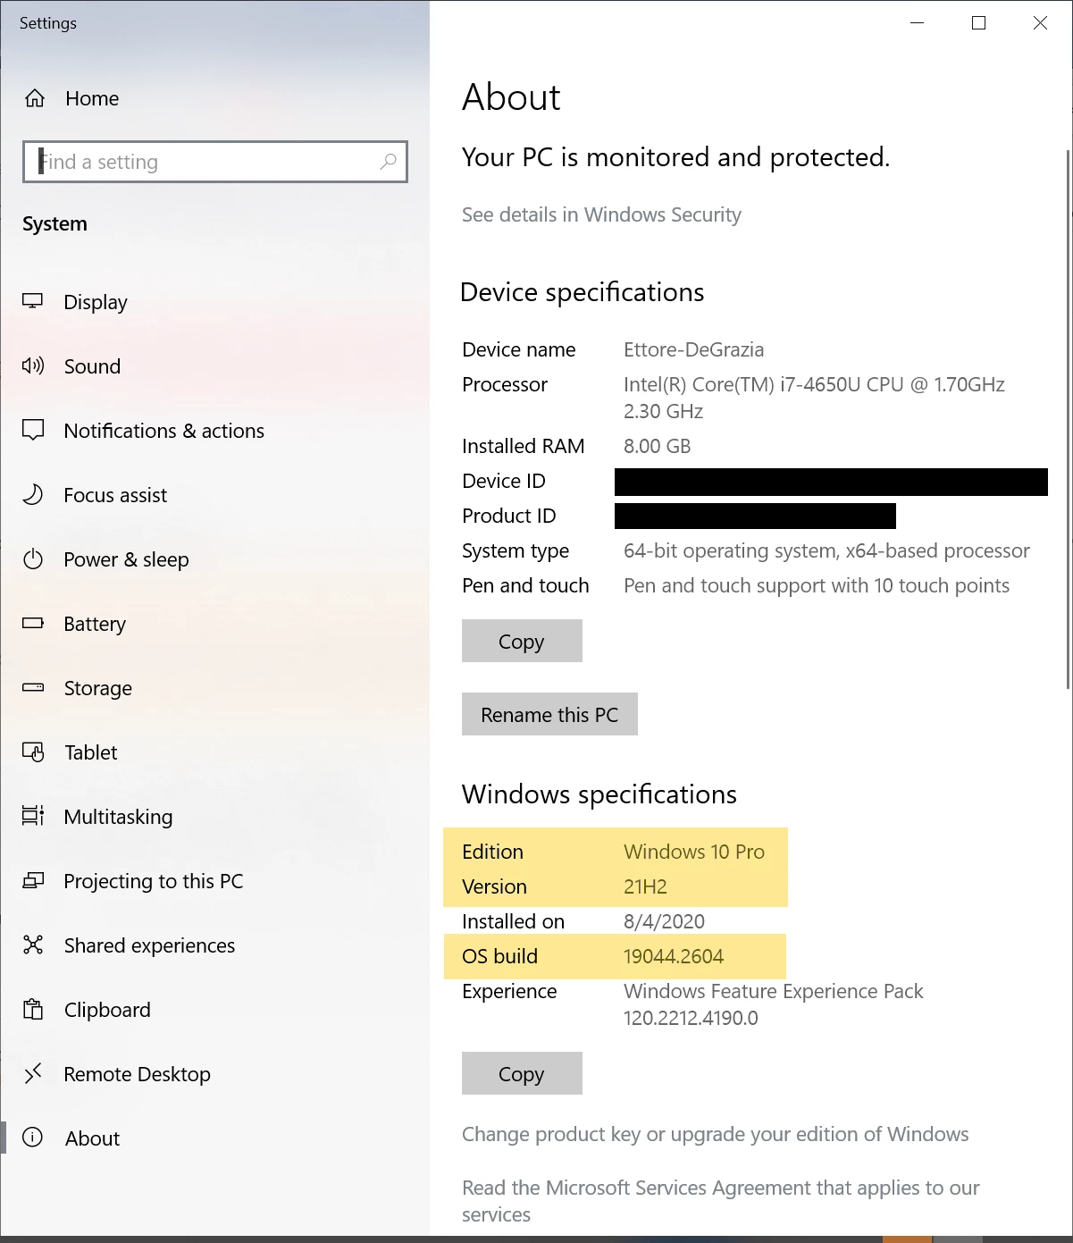Go to Display settings
The height and width of the screenshot is (1243, 1073).
click(96, 302)
